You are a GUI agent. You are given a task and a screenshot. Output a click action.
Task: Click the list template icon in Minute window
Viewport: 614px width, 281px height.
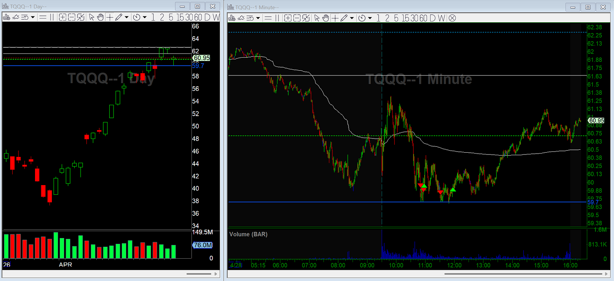click(250, 18)
